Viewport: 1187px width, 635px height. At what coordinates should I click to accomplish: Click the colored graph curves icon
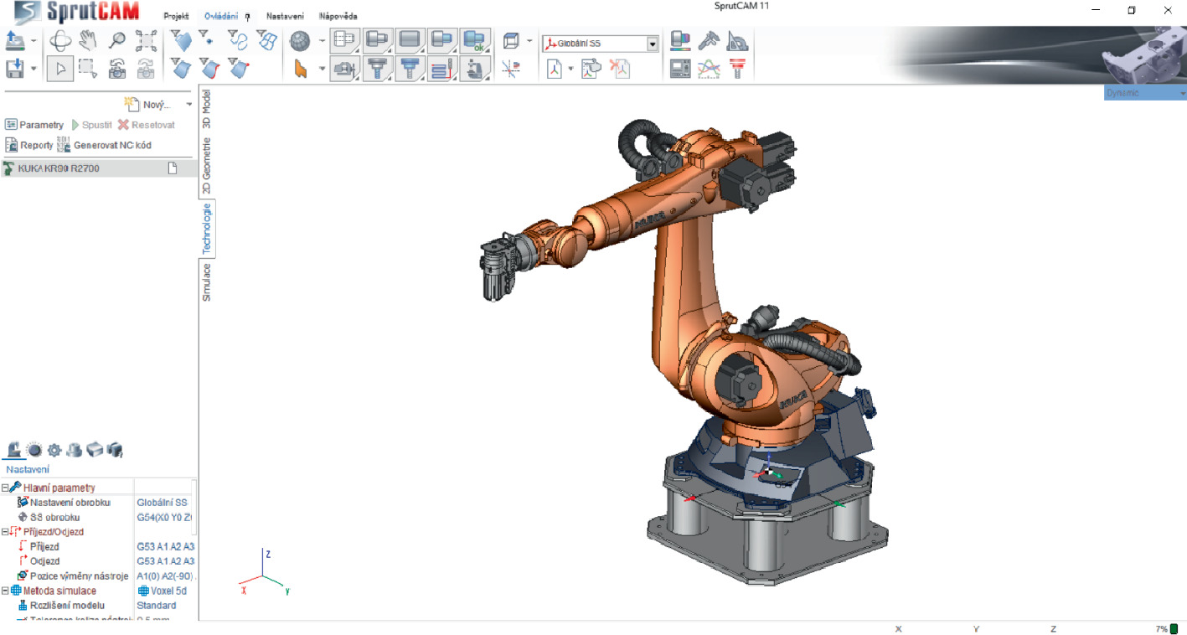709,69
